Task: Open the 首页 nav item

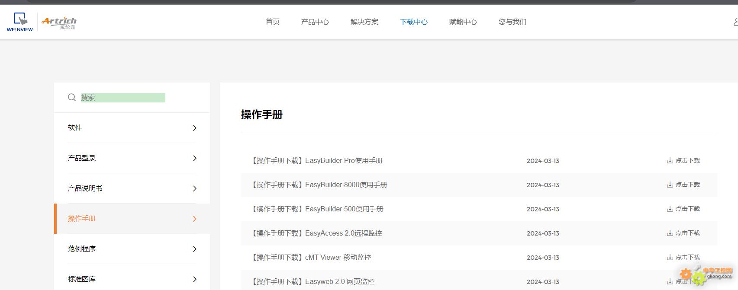Action: click(x=273, y=22)
